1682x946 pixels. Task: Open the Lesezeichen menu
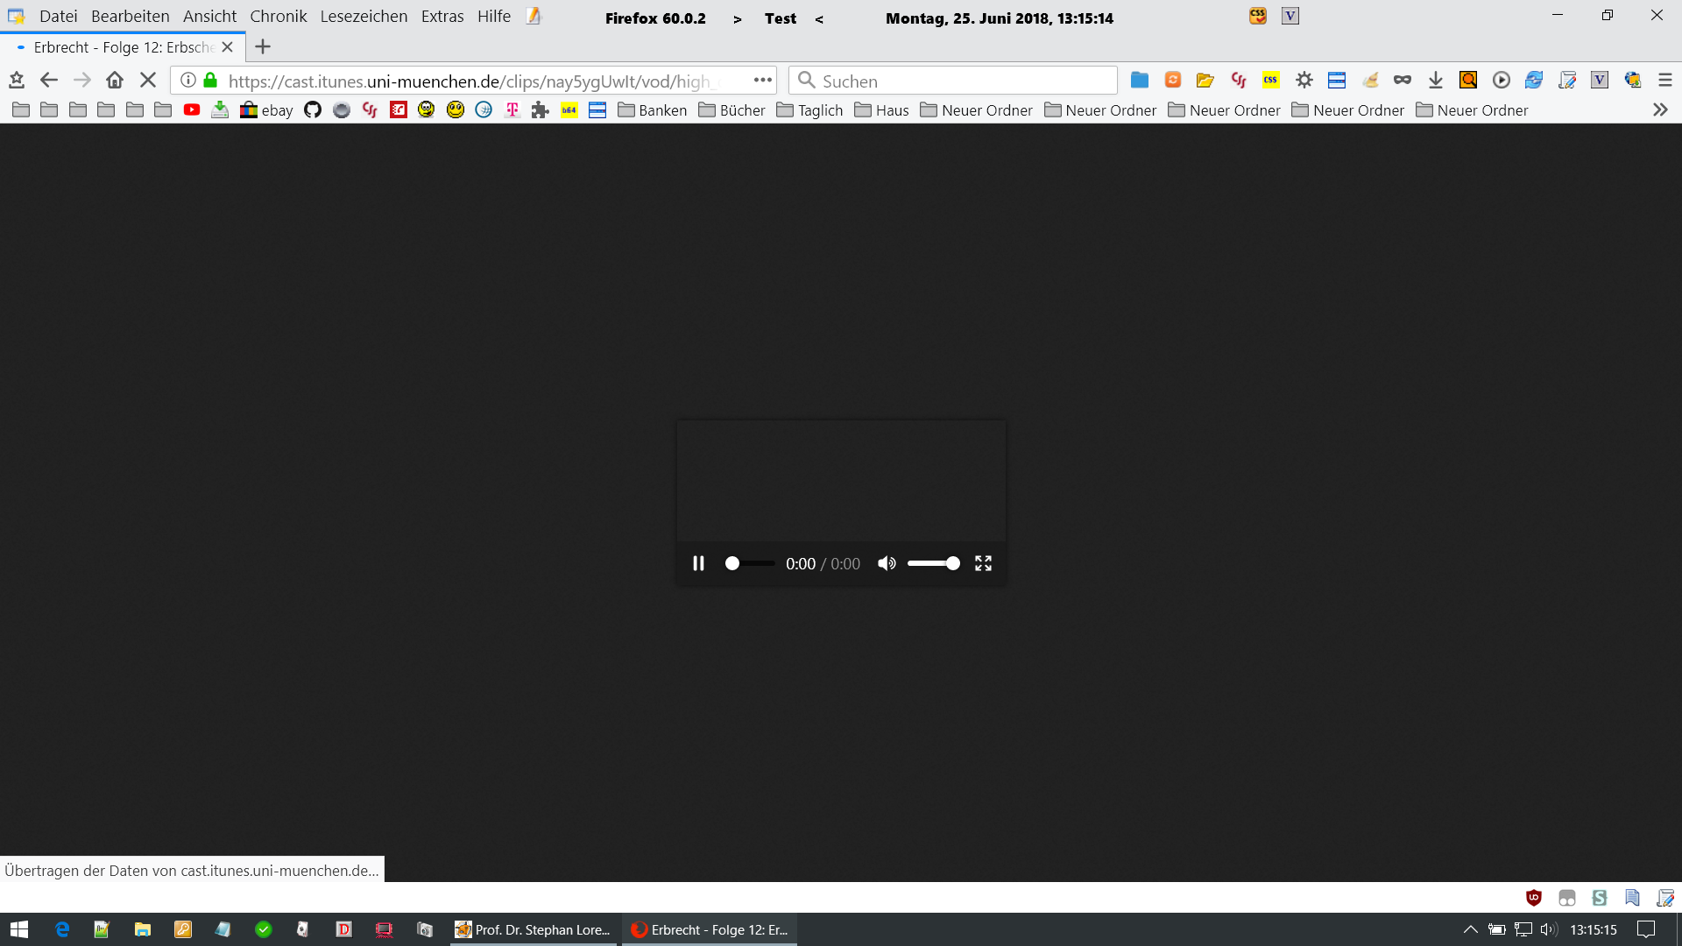pos(364,17)
